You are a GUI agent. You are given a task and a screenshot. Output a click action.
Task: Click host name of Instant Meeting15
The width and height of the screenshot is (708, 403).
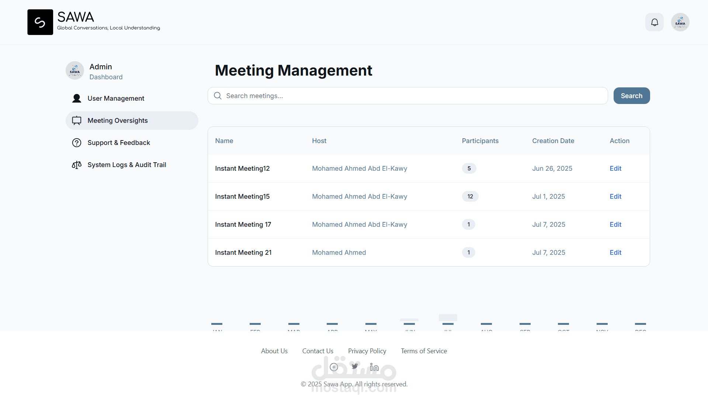359,197
